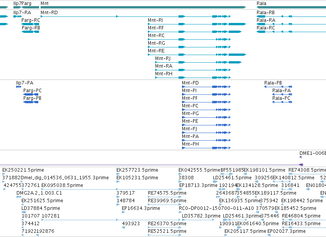This screenshot has height=237, width=326.
Task: Select the Rala gene label
Action: pyautogui.click(x=261, y=3)
